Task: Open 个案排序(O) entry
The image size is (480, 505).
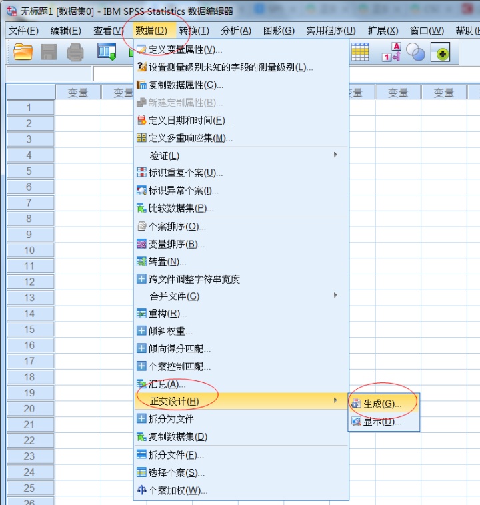Action: click(x=241, y=227)
